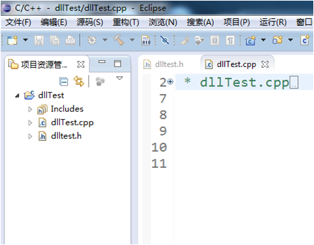Open the 搜索(A) menu
The image size is (314, 245).
(200, 22)
